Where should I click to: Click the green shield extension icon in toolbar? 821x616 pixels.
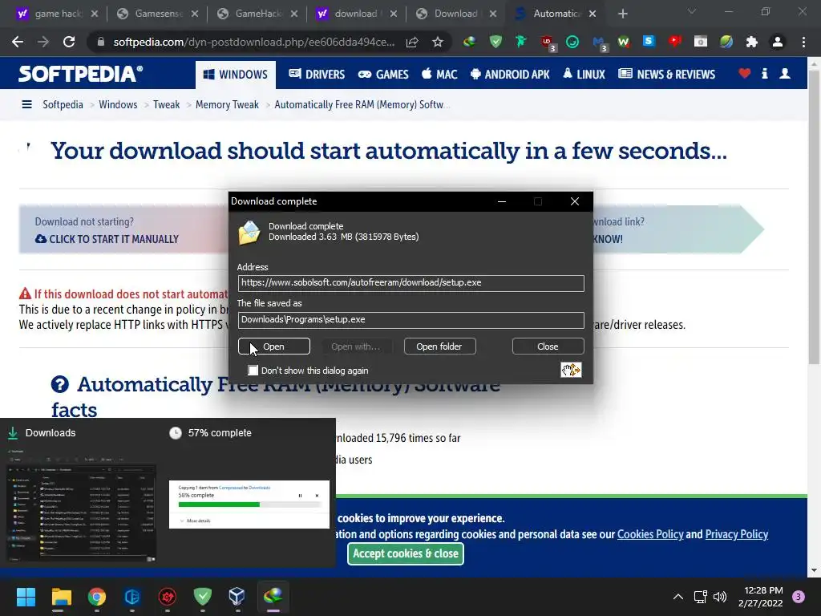point(495,42)
